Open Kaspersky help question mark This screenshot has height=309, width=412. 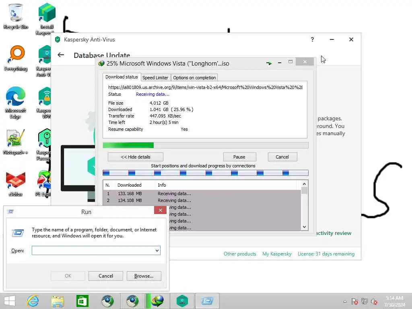(x=312, y=39)
